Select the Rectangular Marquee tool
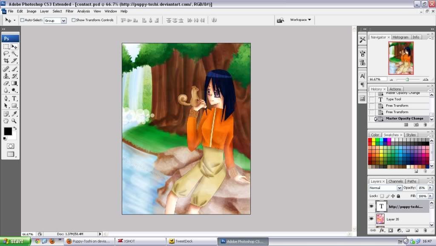 pos(6,47)
